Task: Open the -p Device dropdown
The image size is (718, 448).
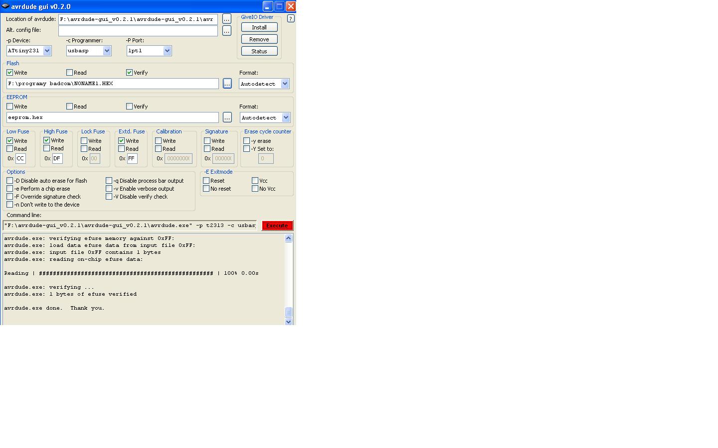Action: (x=47, y=51)
